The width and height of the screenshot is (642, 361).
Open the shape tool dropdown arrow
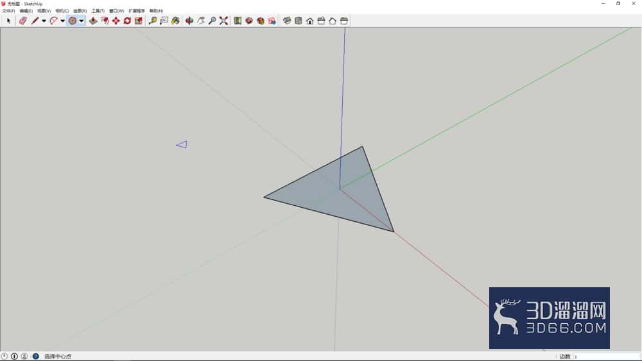pyautogui.click(x=82, y=21)
